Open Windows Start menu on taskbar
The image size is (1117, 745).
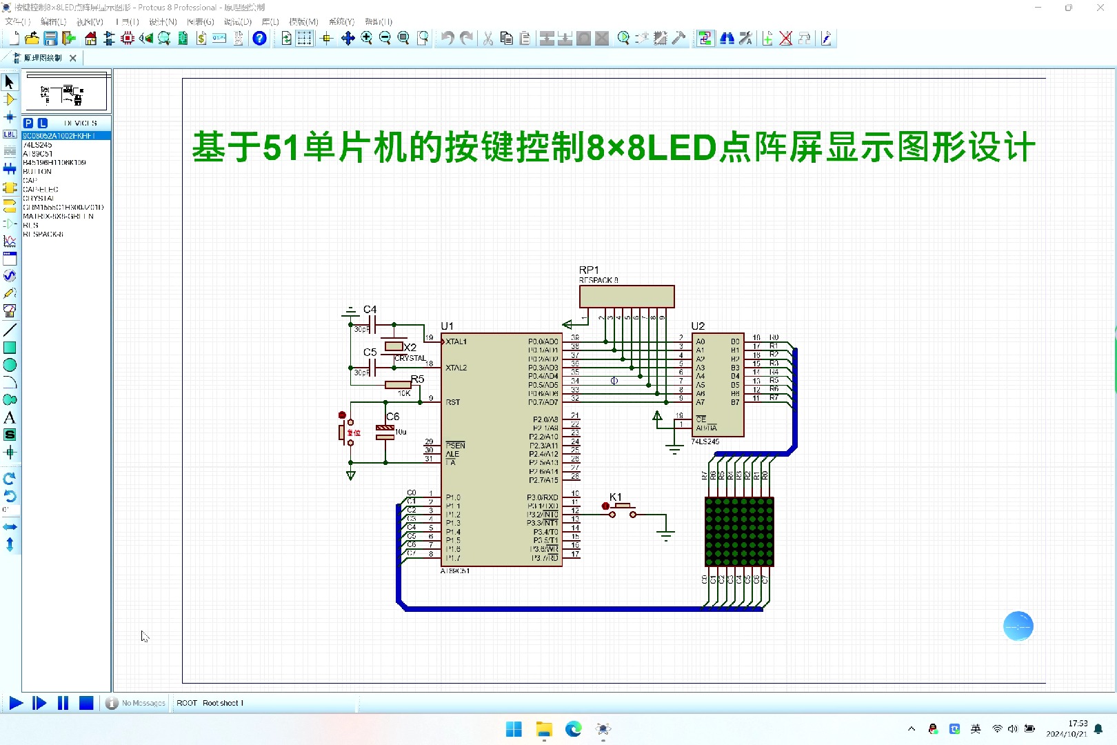point(514,729)
